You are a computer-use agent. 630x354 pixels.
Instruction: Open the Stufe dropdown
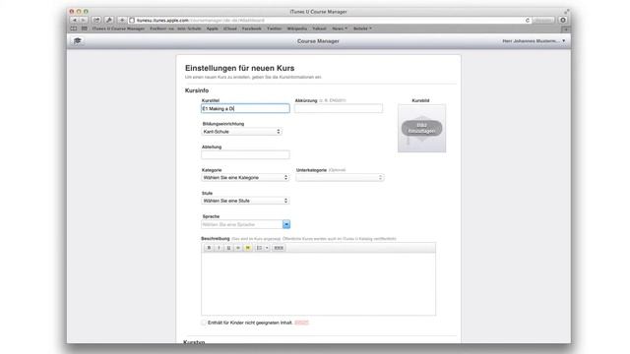245,201
